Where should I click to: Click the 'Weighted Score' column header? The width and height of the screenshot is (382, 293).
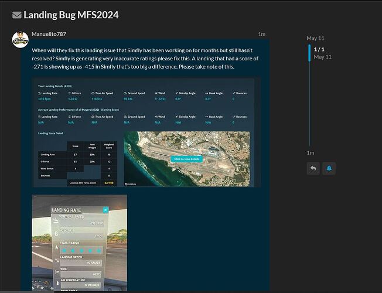109,146
